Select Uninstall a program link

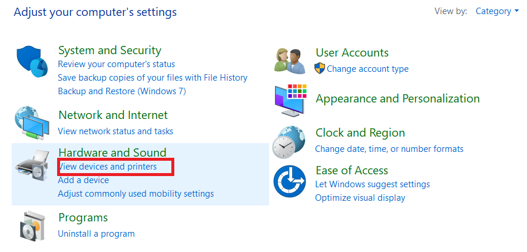[x=96, y=234]
